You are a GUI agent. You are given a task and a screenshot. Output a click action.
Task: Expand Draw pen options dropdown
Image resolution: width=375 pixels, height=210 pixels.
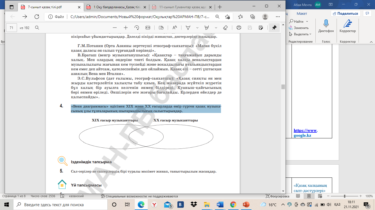pyautogui.click(x=197, y=28)
